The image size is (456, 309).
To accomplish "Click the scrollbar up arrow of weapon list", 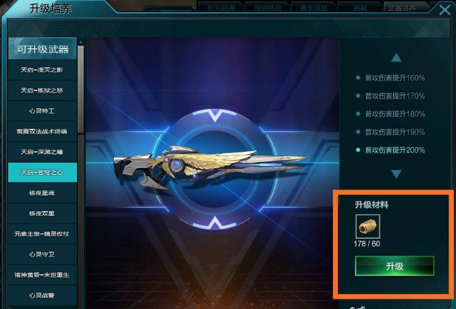I will [81, 42].
